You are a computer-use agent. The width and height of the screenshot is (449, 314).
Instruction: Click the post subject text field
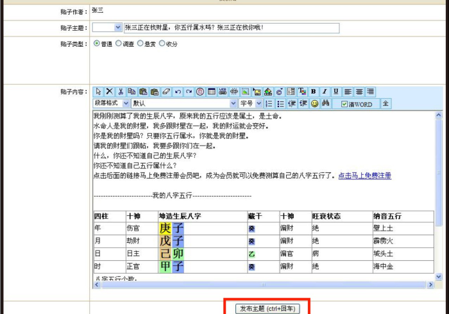pyautogui.click(x=231, y=28)
